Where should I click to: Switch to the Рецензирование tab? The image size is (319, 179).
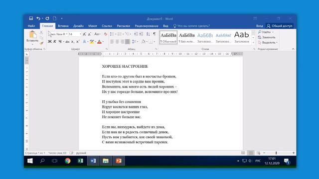coord(147,26)
